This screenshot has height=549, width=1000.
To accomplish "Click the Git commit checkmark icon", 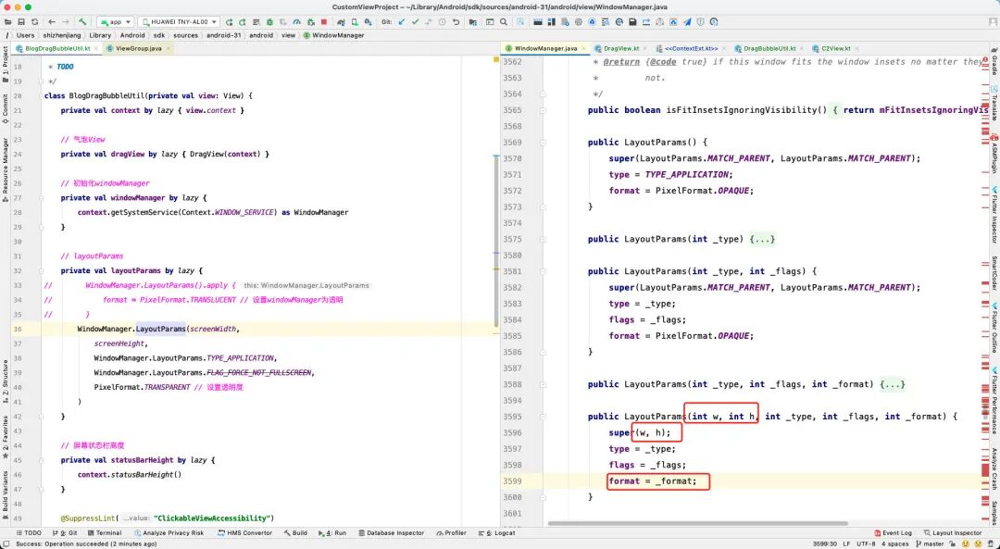I will click(415, 21).
